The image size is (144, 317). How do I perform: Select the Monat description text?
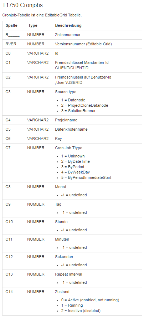tap(60, 187)
